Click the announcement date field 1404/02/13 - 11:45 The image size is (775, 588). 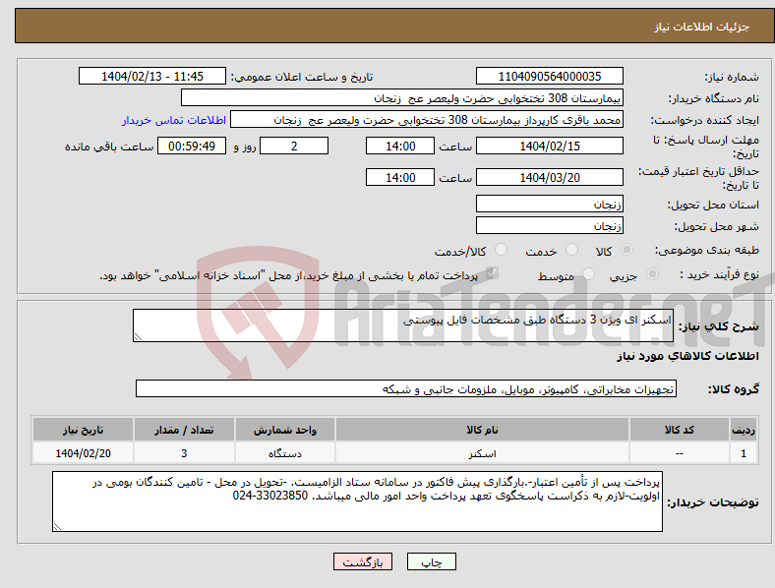click(152, 76)
